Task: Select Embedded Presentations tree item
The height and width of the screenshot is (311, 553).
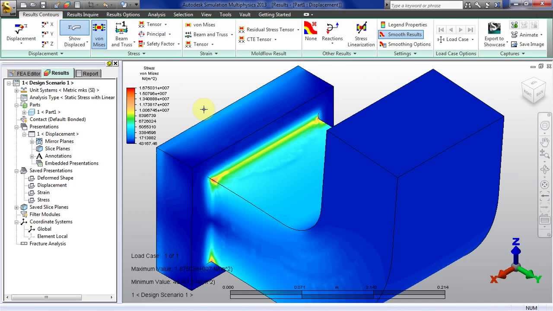Action: click(71, 163)
